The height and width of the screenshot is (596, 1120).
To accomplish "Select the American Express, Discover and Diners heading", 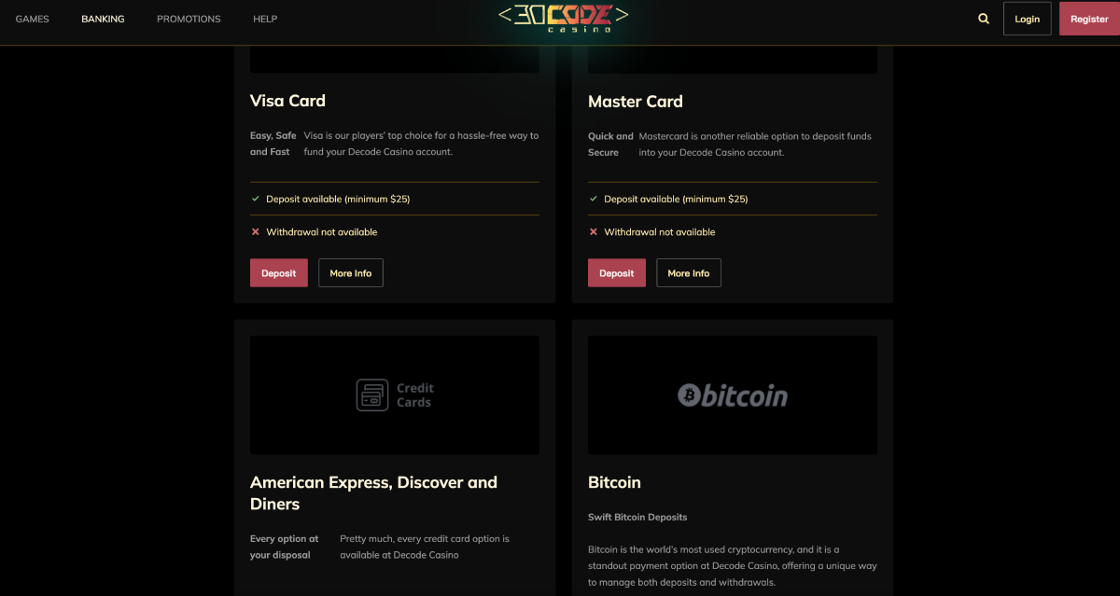I will click(373, 493).
